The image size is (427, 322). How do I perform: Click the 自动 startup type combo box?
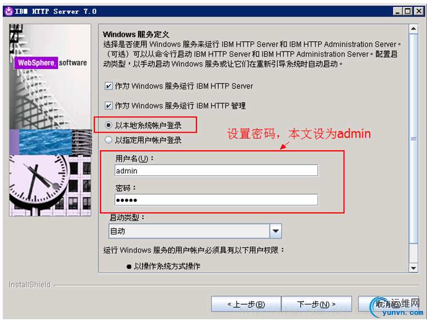tap(195, 231)
